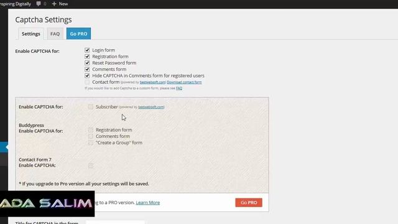This screenshot has height=224, width=398.
Task: Open the blue Go PRO tab
Action: click(x=78, y=34)
